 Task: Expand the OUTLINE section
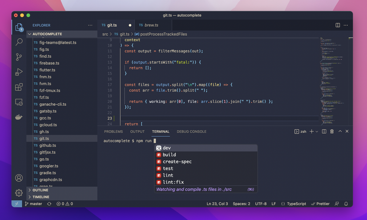click(x=62, y=190)
